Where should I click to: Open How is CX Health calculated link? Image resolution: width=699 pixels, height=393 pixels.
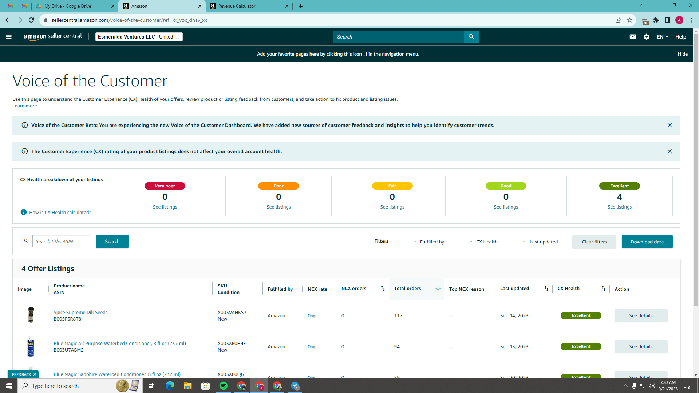pyautogui.click(x=60, y=212)
